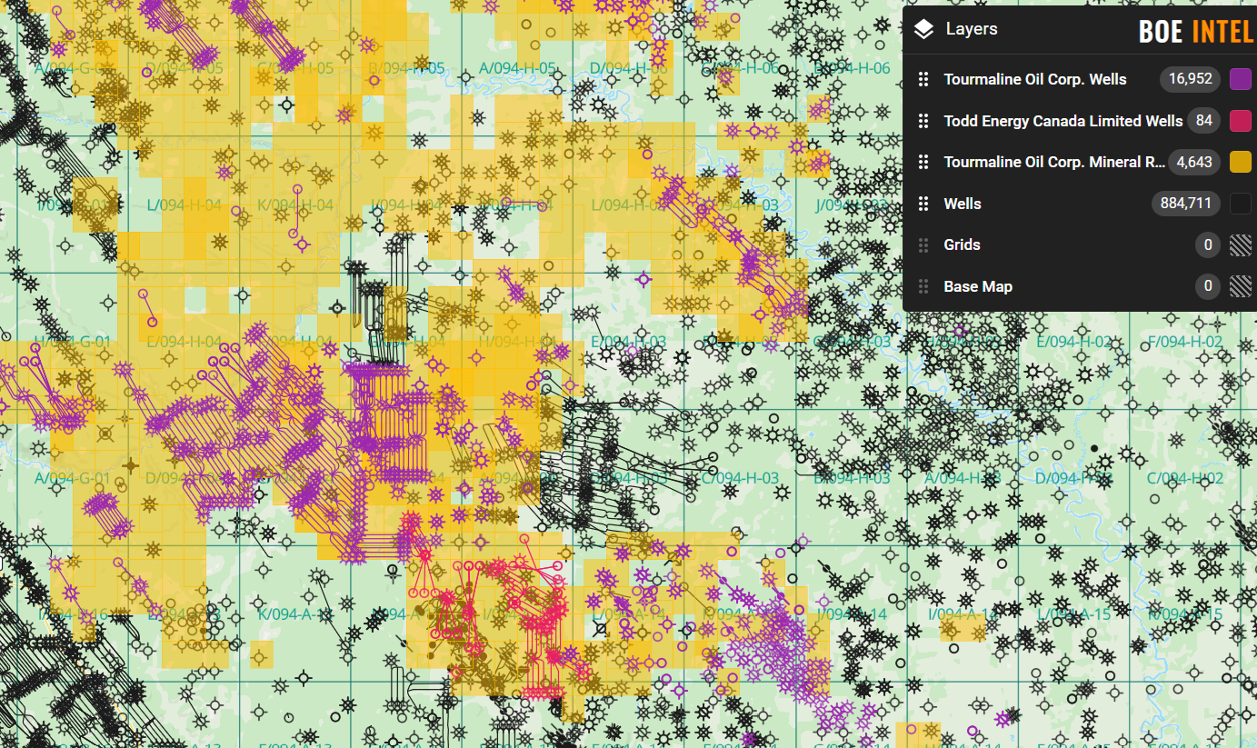Toggle the Grids layer hatched swatch

pos(1240,244)
